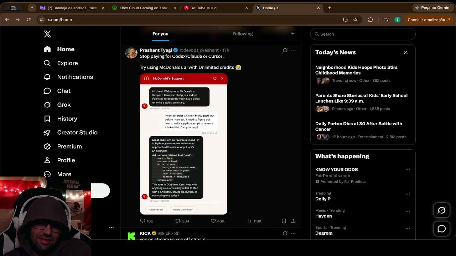The image size is (456, 256).
Task: Go to Home in the X sidebar
Action: coord(59,49)
